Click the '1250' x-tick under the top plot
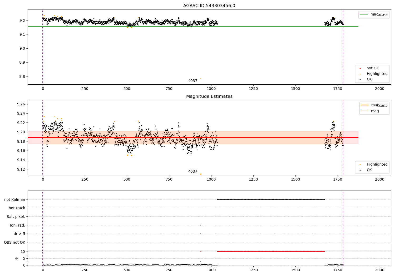This screenshot has height=276, width=395. [x=253, y=89]
